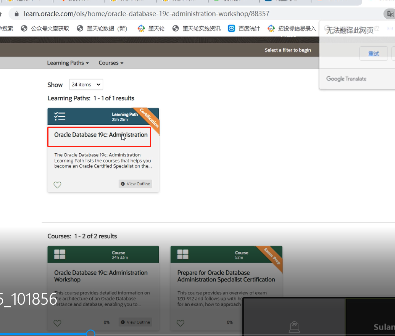Click the 重试 button in translate popup
The image size is (395, 336).
point(374,54)
